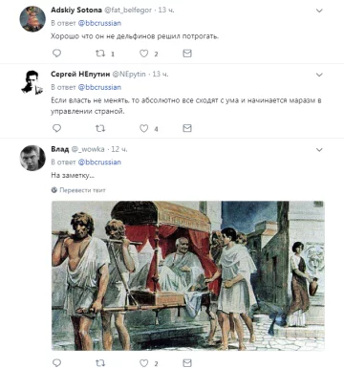
Task: Share Сергей НЕпутин's tweet by message envelope
Action: coord(187,128)
